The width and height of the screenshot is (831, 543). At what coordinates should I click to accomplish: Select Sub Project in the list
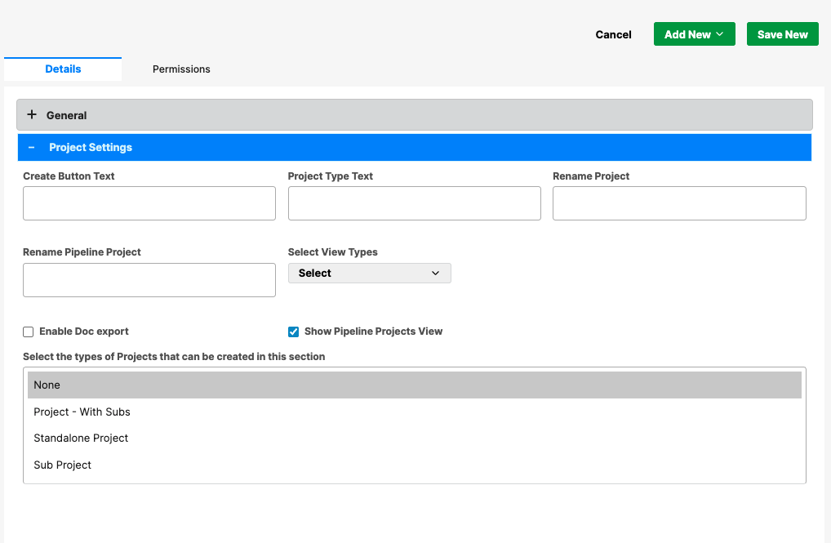415,465
